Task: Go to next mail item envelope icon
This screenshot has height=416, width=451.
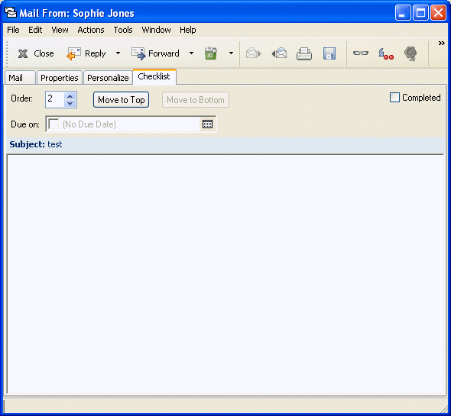Action: pyautogui.click(x=253, y=53)
